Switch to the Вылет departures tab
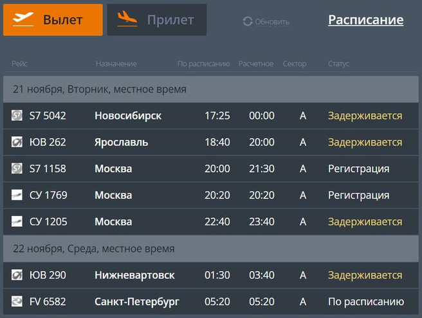This screenshot has width=422, height=318. (53, 20)
